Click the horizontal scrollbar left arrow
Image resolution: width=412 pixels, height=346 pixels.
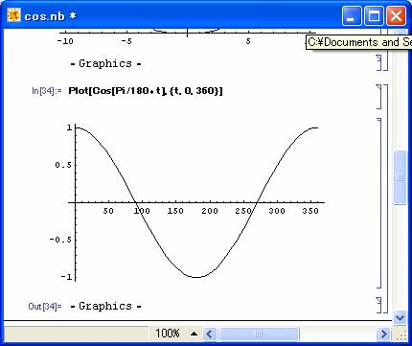click(209, 334)
